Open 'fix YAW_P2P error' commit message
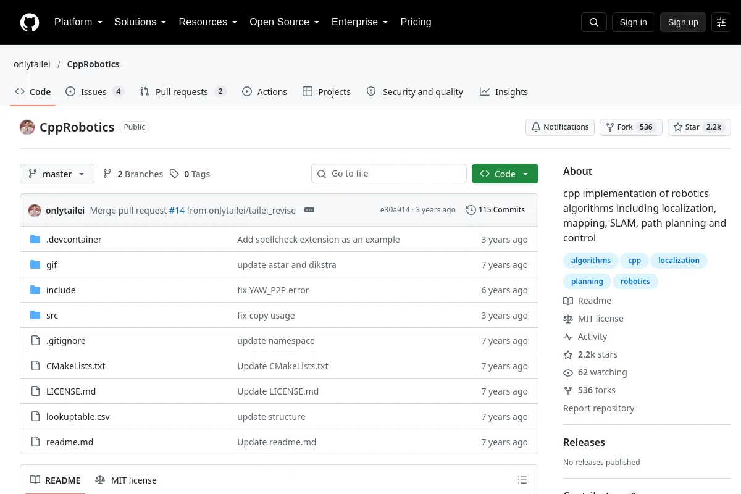Image resolution: width=741 pixels, height=494 pixels. pos(273,290)
